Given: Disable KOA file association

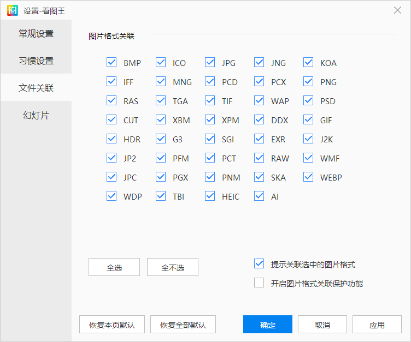Looking at the screenshot, I should click(308, 63).
